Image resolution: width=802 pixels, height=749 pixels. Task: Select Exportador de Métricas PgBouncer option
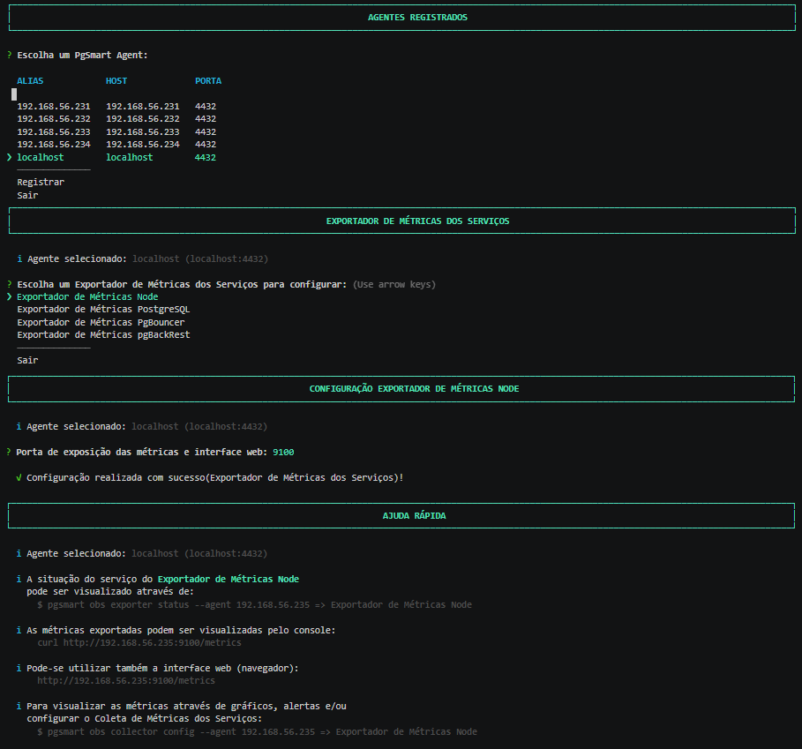101,323
